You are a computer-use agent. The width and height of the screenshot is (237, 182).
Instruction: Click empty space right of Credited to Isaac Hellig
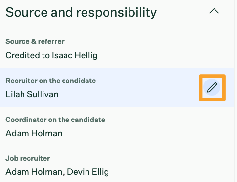tap(163, 55)
